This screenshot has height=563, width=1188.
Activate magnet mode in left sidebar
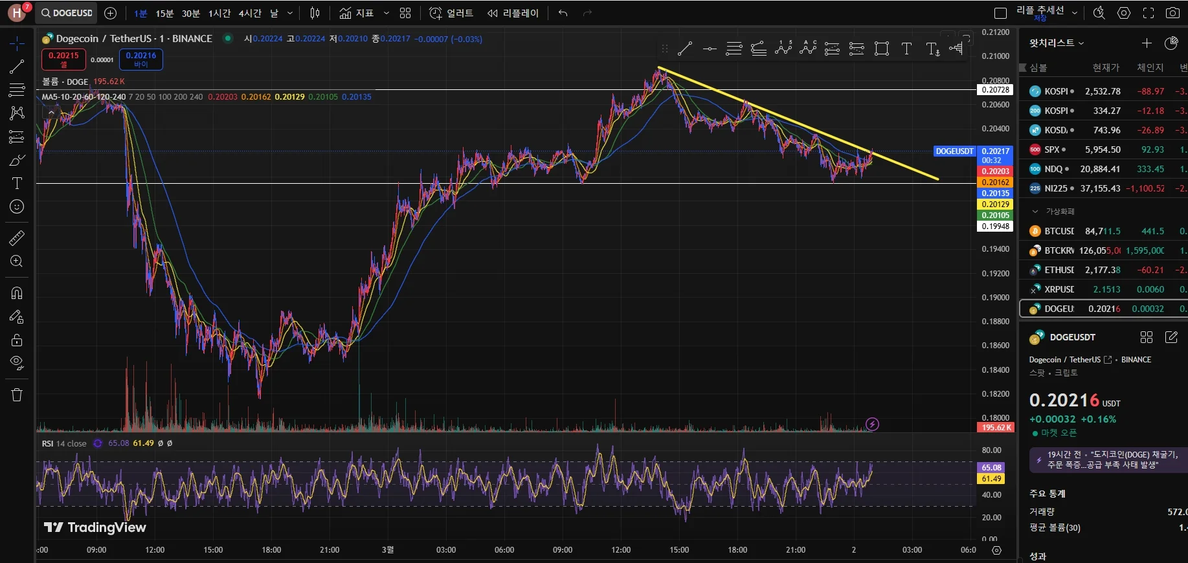click(x=17, y=293)
